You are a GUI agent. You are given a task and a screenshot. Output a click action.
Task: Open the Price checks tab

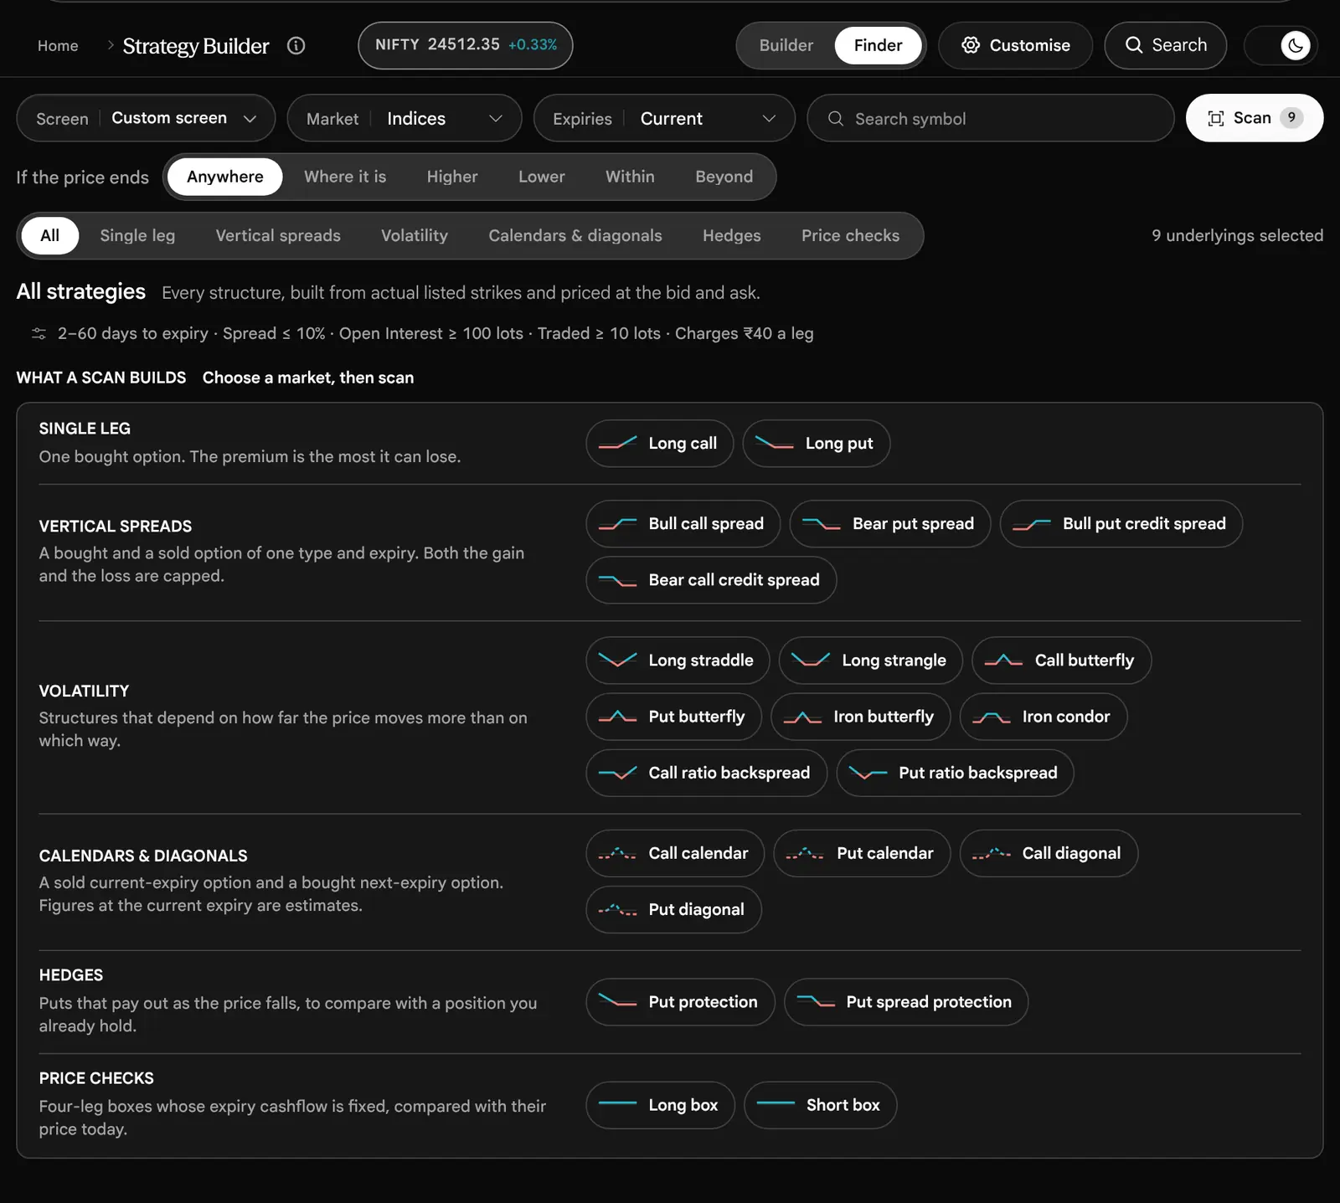coord(850,235)
